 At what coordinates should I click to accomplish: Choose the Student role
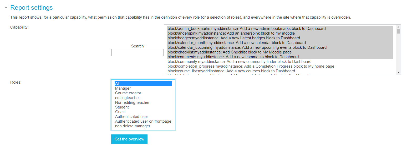click(x=143, y=107)
